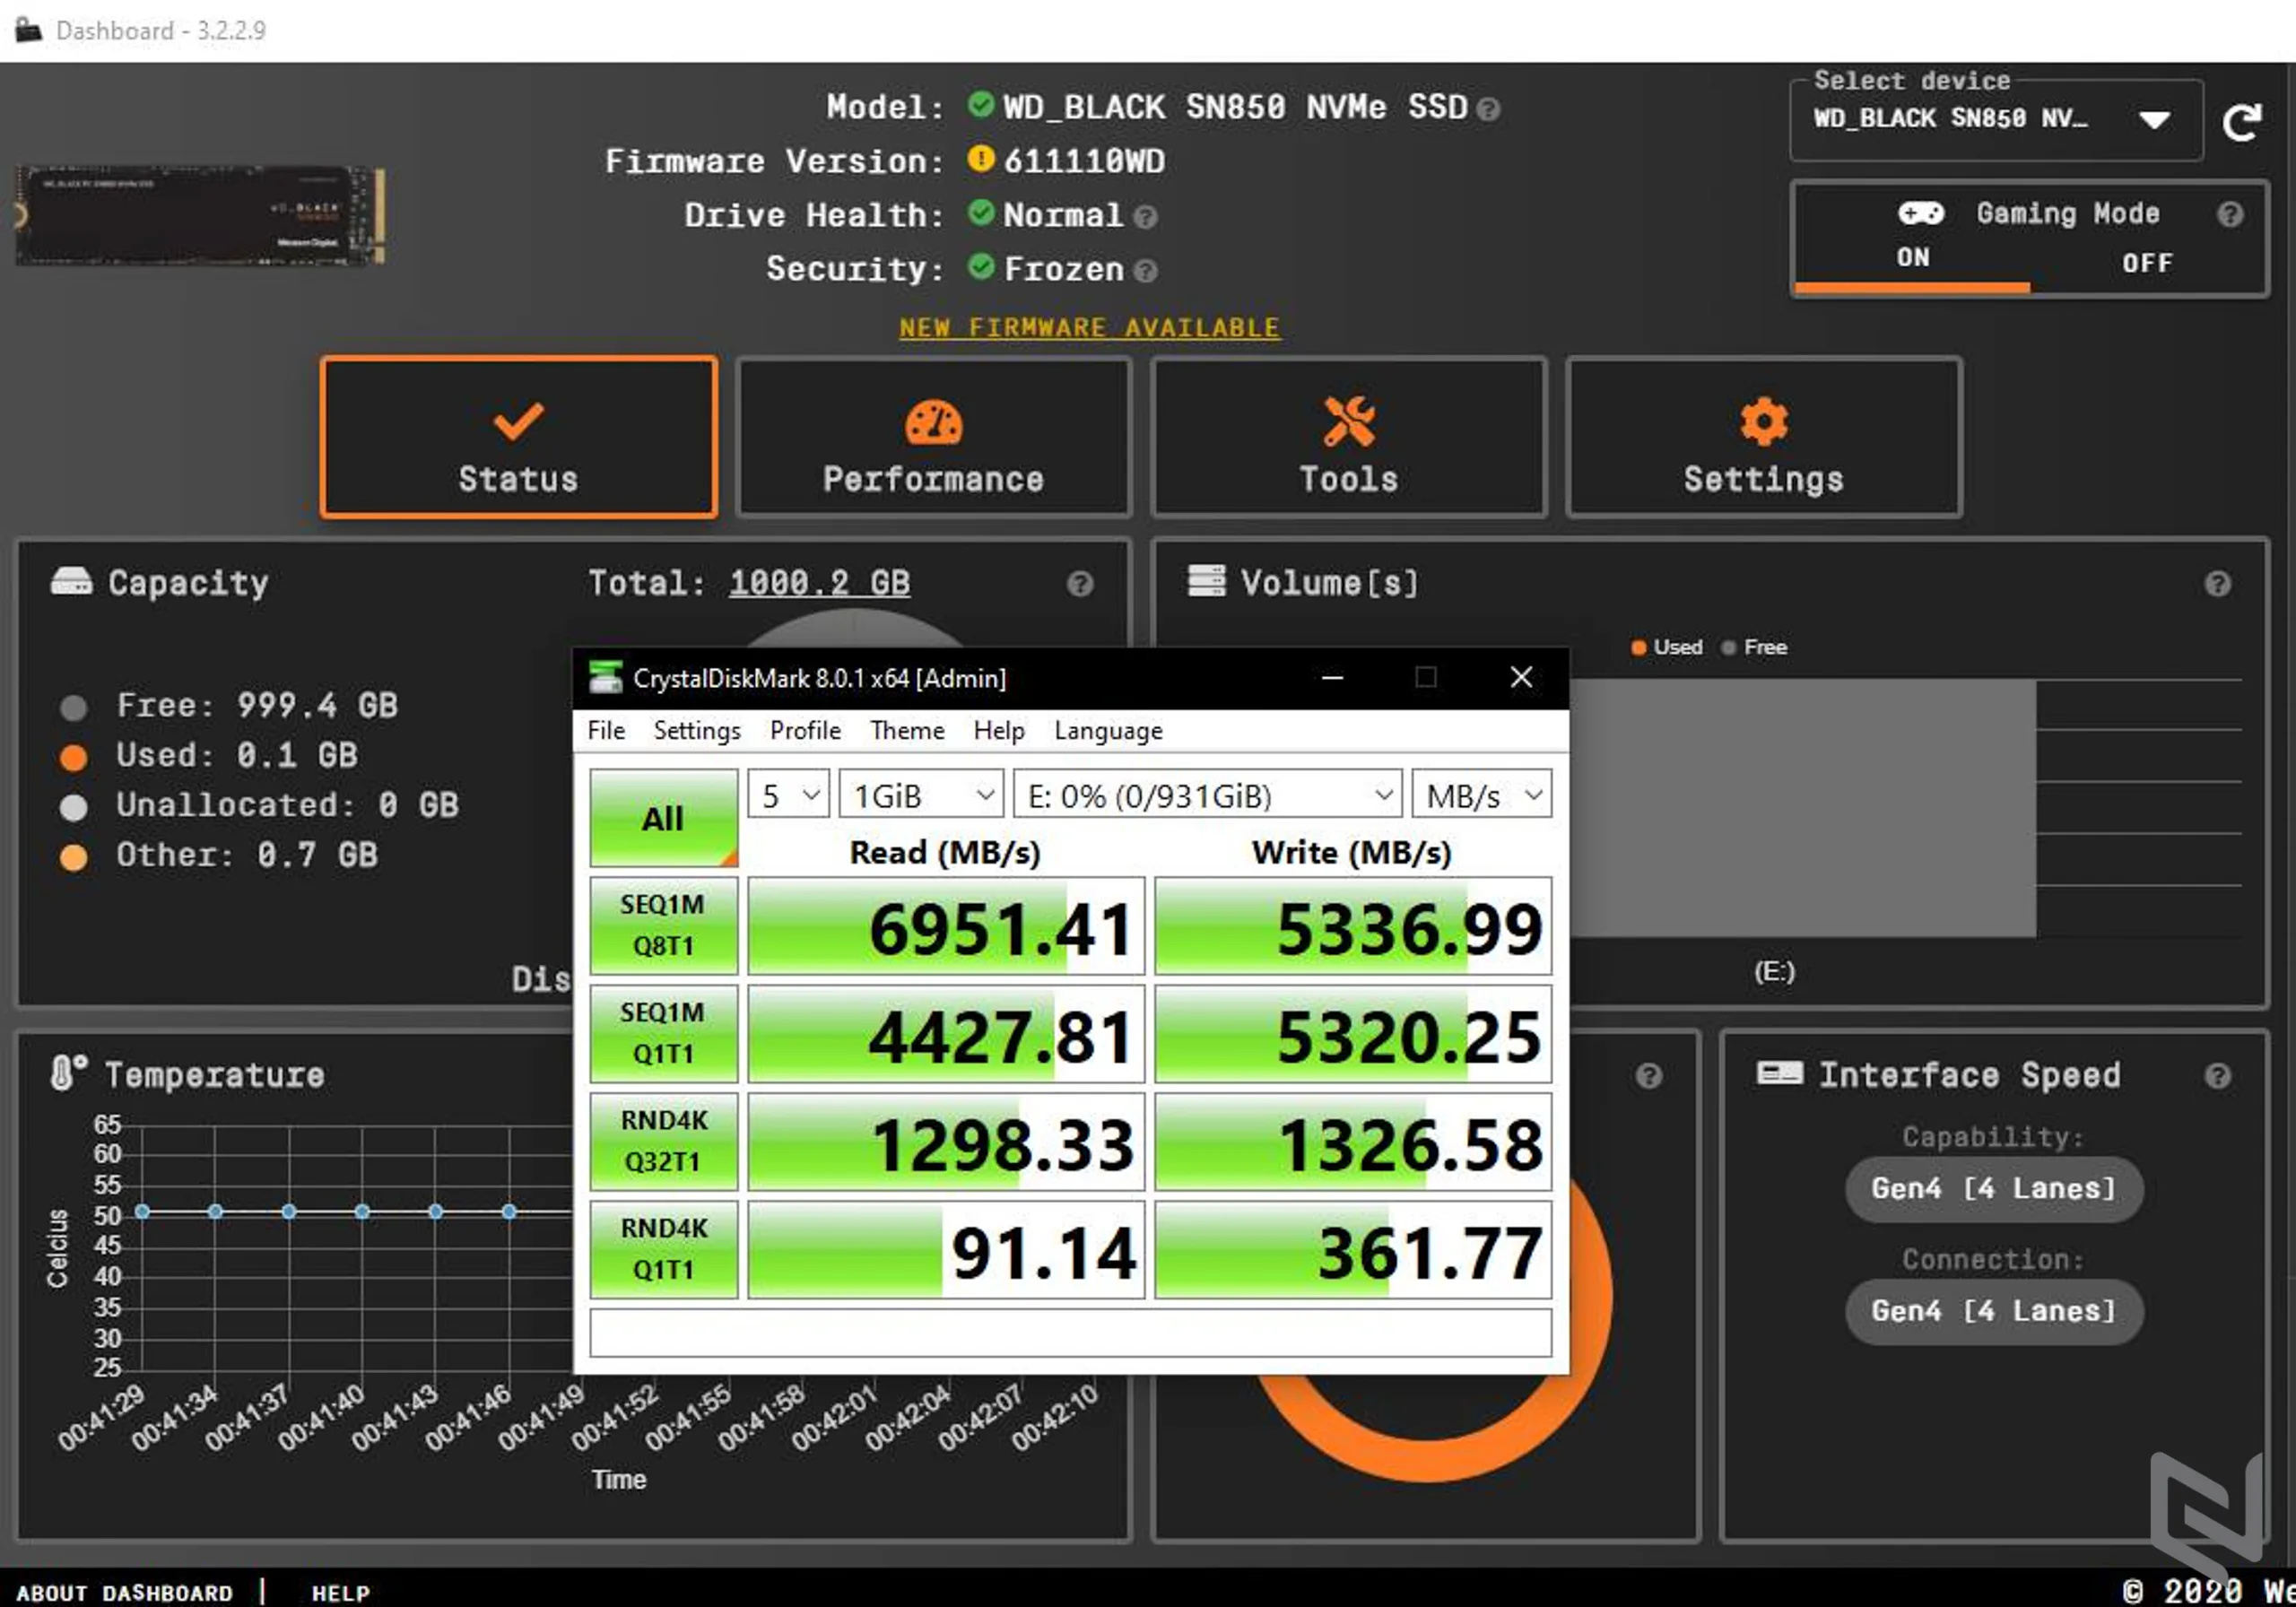Image resolution: width=2296 pixels, height=1607 pixels.
Task: Click the SEQ1M Q8T1 read value 6951.41
Action: point(946,926)
